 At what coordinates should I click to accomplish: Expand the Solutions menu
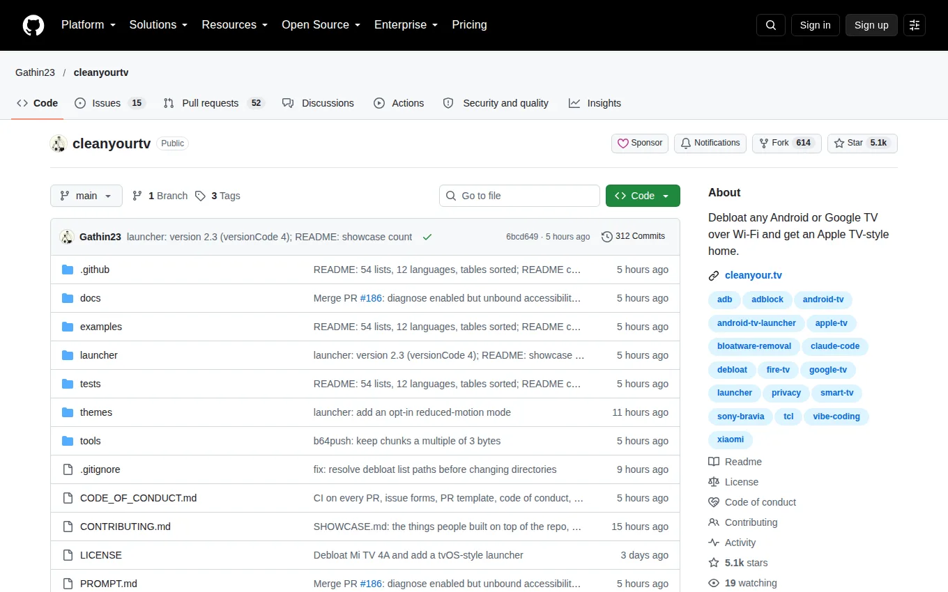point(158,25)
